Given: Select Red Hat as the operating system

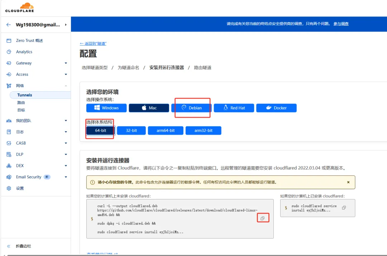Looking at the screenshot, I should tap(234, 108).
